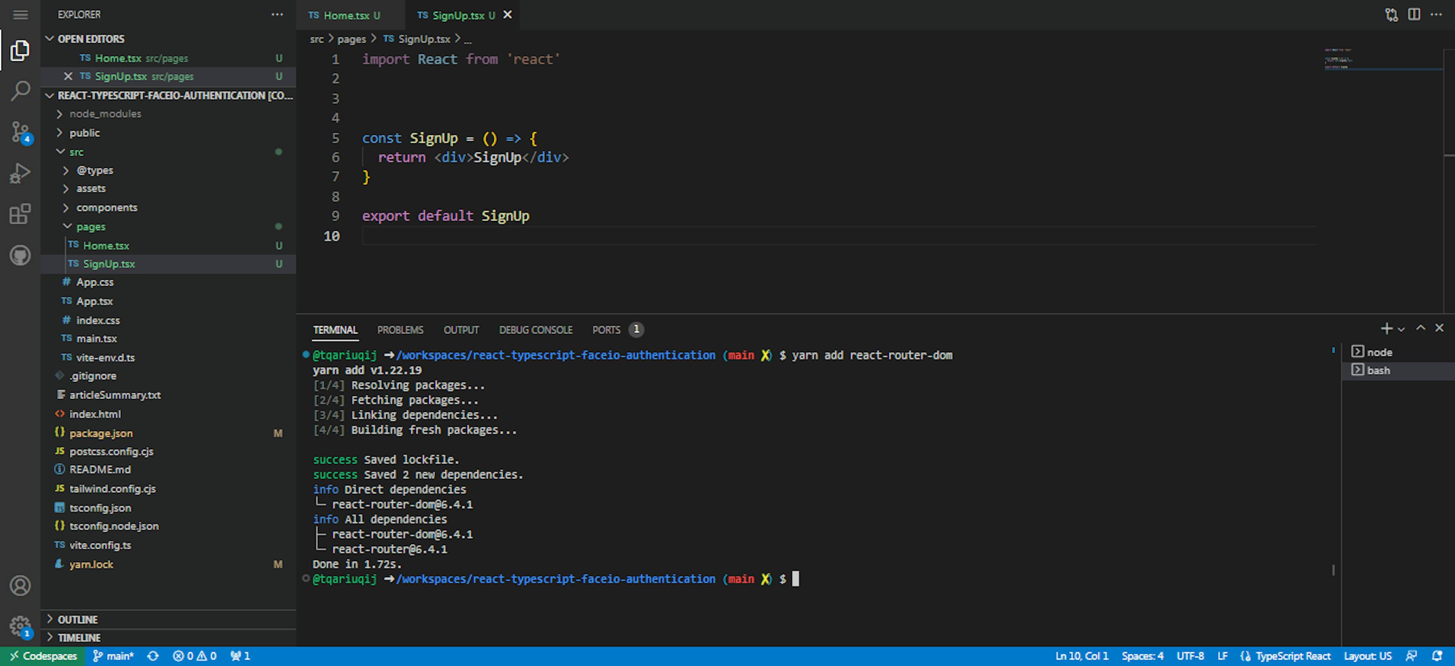Collapse the pages folder

coord(91,227)
